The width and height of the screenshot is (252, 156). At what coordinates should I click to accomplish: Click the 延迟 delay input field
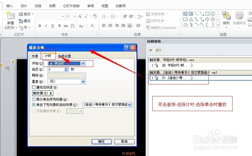pyautogui.click(x=56, y=69)
